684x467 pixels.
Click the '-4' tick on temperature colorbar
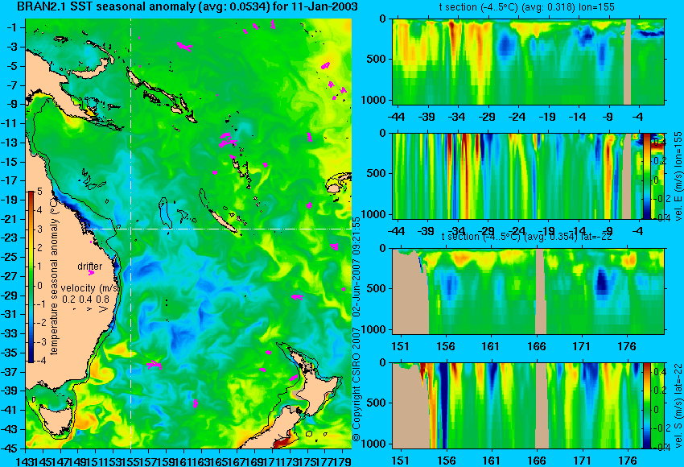tap(39, 361)
